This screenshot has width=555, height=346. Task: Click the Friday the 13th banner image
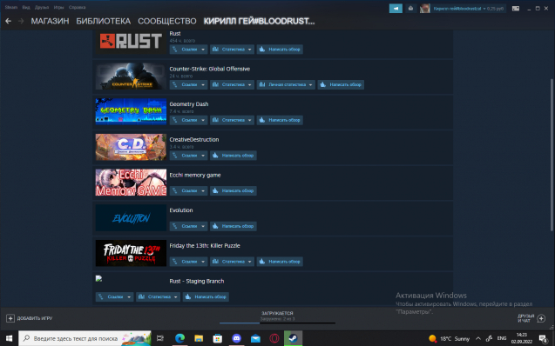pos(131,253)
